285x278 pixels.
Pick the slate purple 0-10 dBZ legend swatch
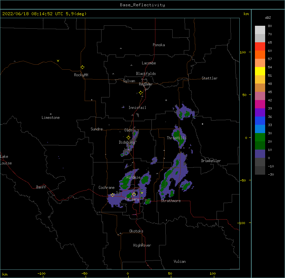click(260, 154)
